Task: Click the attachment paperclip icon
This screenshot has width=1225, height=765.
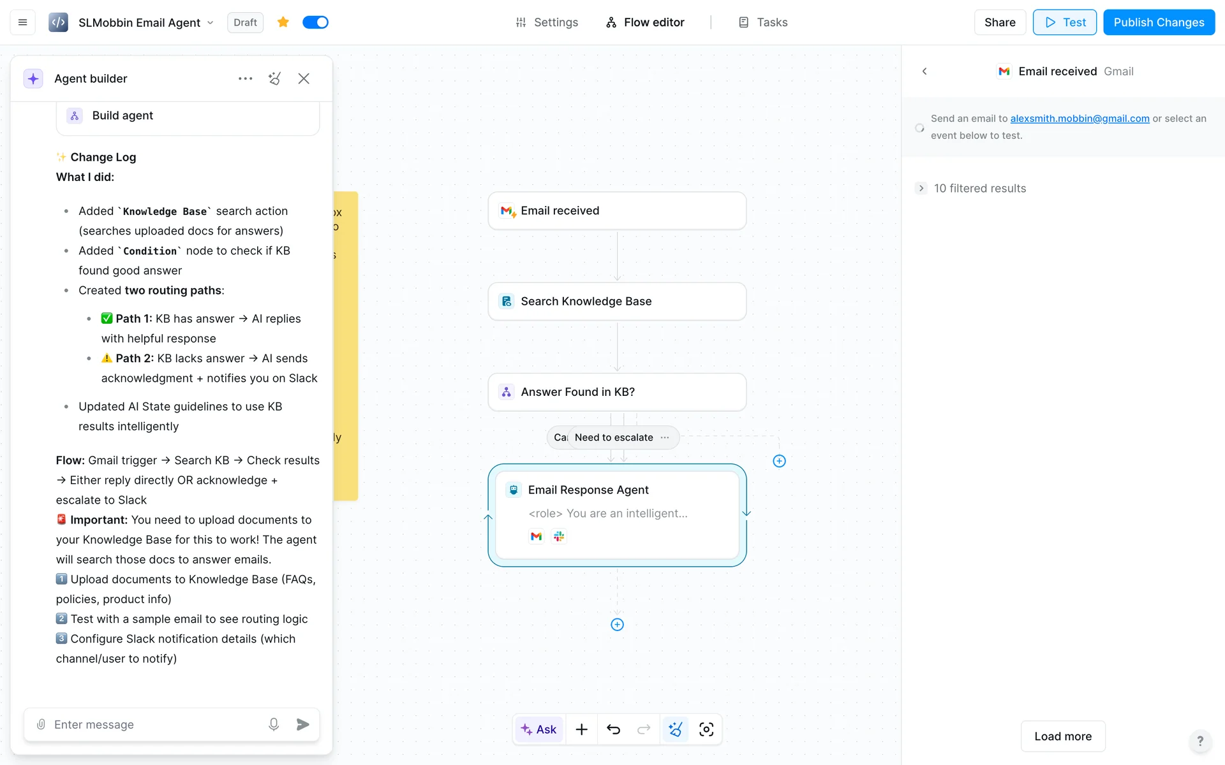Action: click(41, 724)
